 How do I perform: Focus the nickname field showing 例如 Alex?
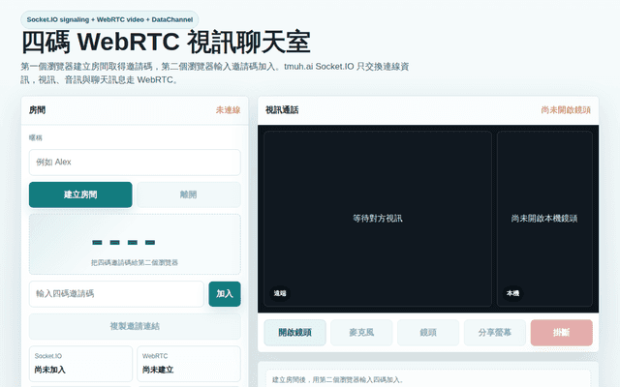[x=135, y=163]
